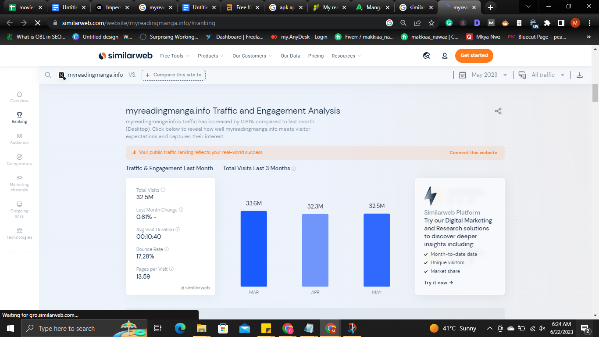The height and width of the screenshot is (337, 599).
Task: Click the Windows Start button
Action: [10, 328]
